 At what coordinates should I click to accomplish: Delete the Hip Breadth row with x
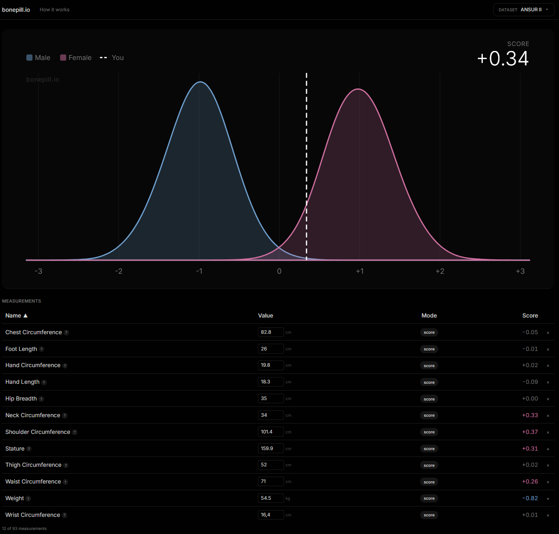(548, 399)
